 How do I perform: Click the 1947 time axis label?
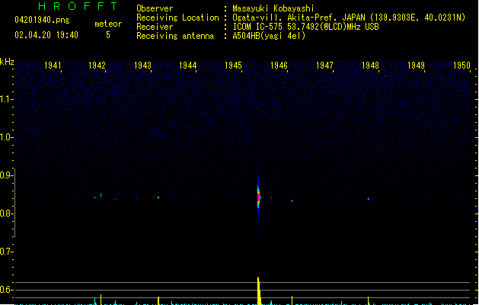324,66
